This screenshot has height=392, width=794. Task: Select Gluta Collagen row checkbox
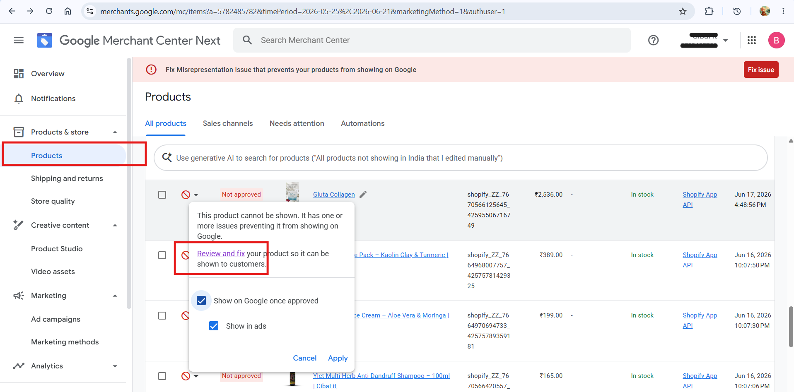coord(162,195)
